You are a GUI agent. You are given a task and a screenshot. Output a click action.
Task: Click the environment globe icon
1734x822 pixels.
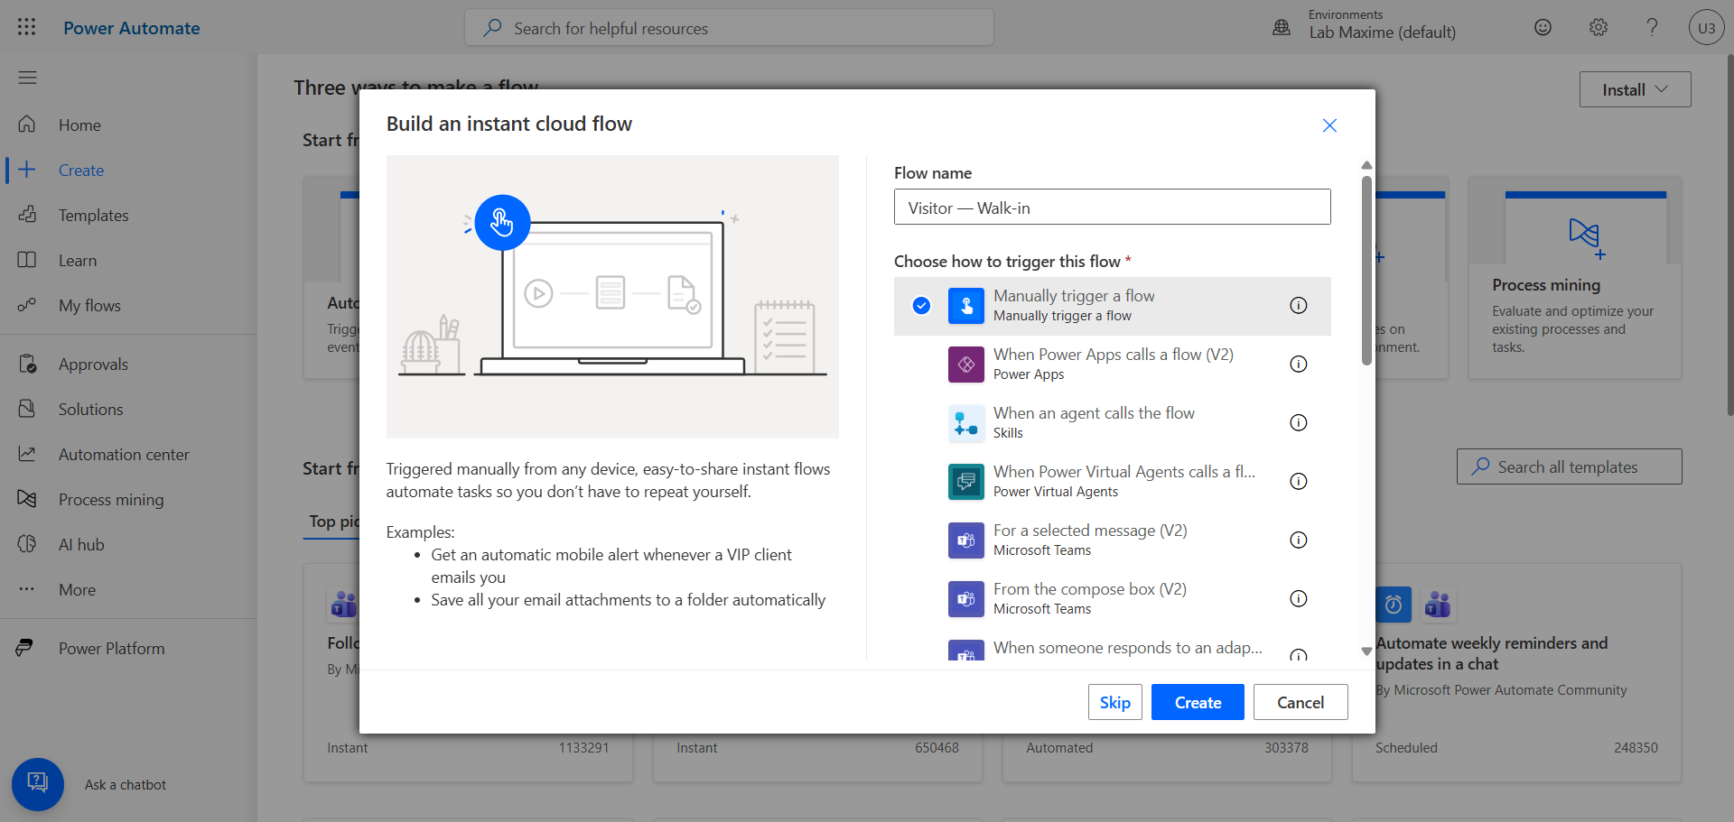tap(1282, 27)
